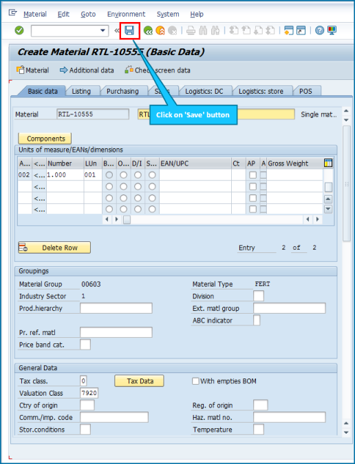Click the Next Page icon
The width and height of the screenshot is (355, 464).
click(258, 30)
